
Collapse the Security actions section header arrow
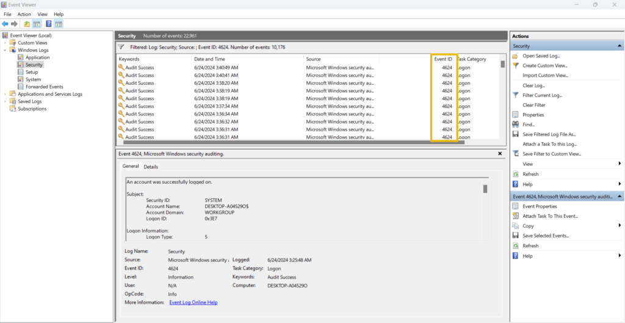pos(620,46)
